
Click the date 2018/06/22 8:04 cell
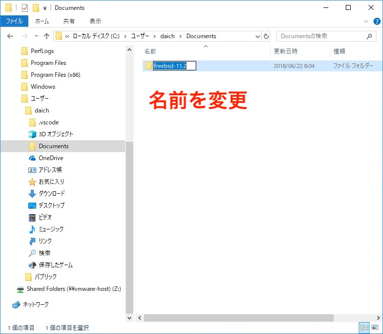294,66
